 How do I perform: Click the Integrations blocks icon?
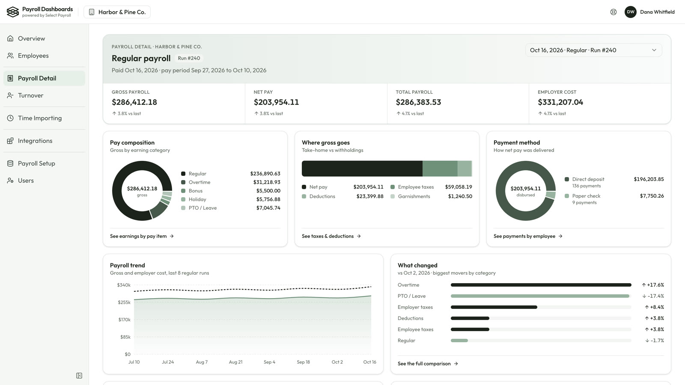click(10, 141)
